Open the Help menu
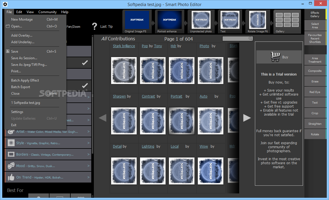The width and height of the screenshot is (329, 200). tap(65, 12)
